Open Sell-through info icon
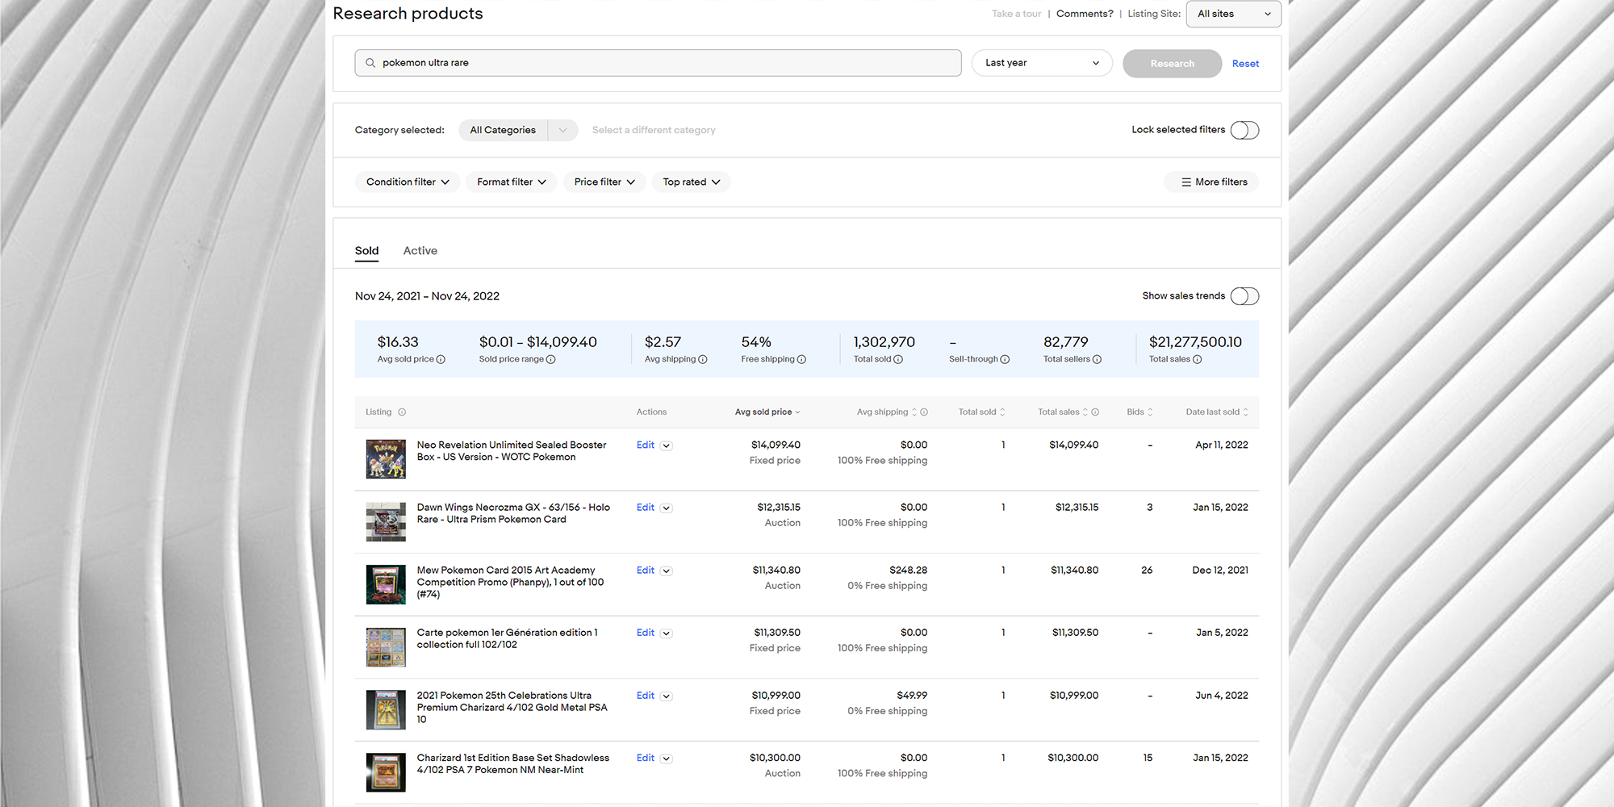The height and width of the screenshot is (807, 1614). (1005, 360)
